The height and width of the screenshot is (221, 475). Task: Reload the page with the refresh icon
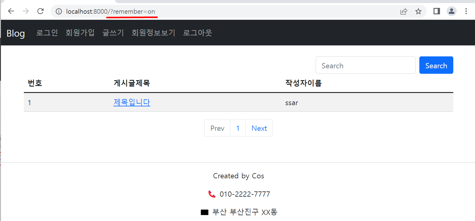coord(40,11)
